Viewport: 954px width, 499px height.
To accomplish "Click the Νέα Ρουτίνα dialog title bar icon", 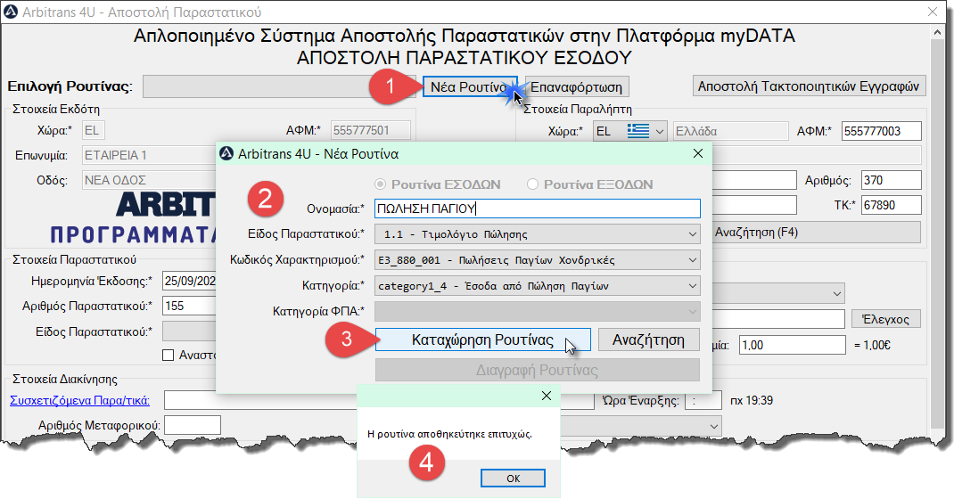I will [226, 154].
